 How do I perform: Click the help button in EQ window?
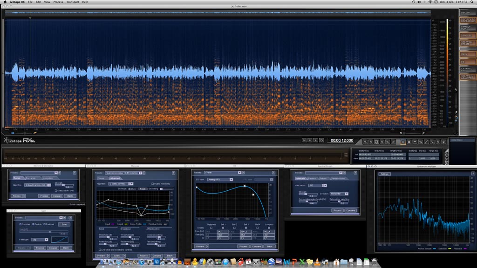tap(273, 173)
